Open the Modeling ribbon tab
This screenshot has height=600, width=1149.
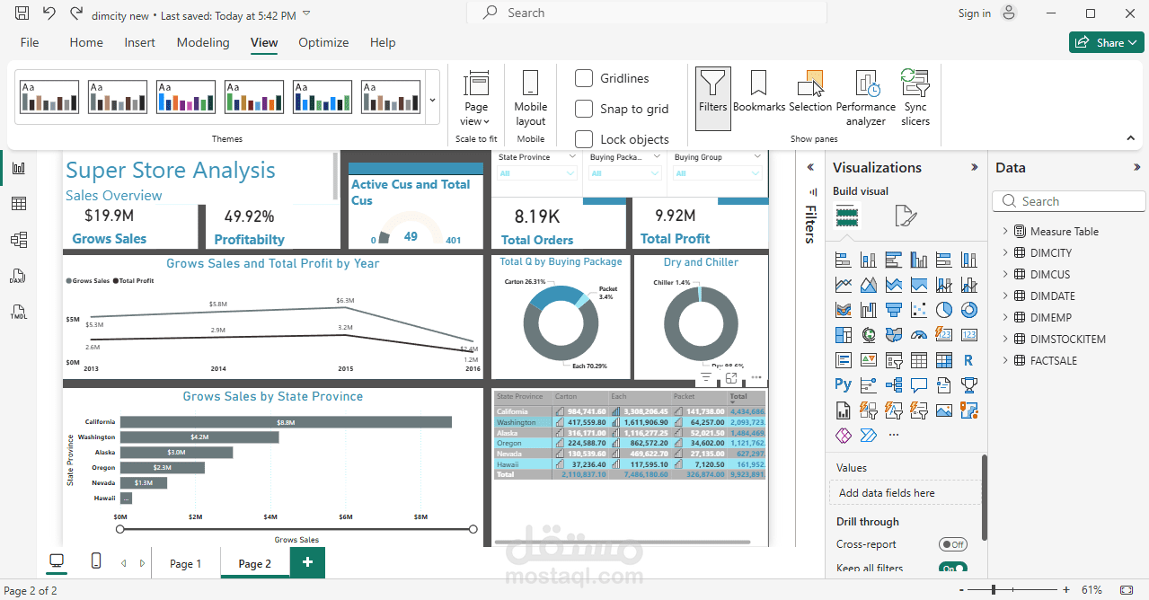203,42
